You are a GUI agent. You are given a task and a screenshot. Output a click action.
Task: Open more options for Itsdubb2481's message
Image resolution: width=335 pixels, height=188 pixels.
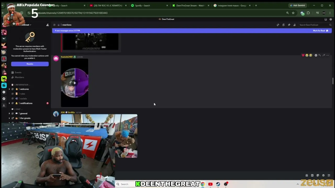coord(328,55)
